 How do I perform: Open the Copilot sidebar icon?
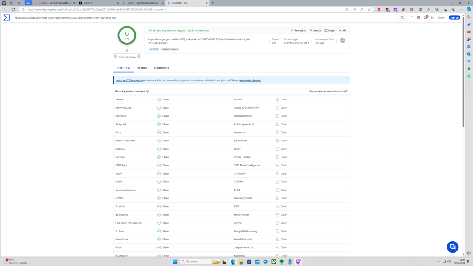tap(469, 9)
